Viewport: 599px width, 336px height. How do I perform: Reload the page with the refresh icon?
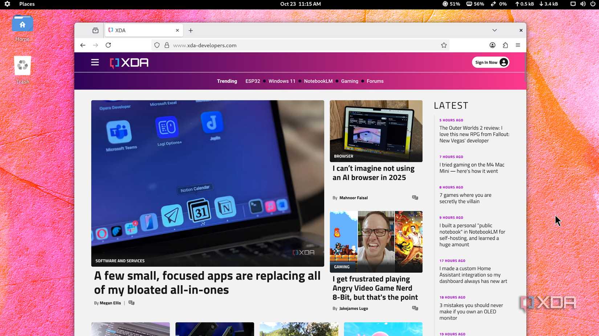pos(108,45)
